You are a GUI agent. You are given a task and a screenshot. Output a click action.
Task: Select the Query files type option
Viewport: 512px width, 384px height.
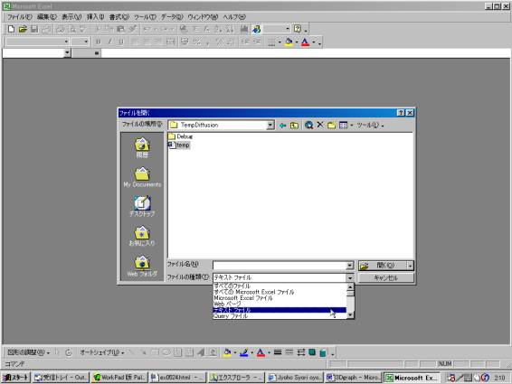(x=280, y=316)
